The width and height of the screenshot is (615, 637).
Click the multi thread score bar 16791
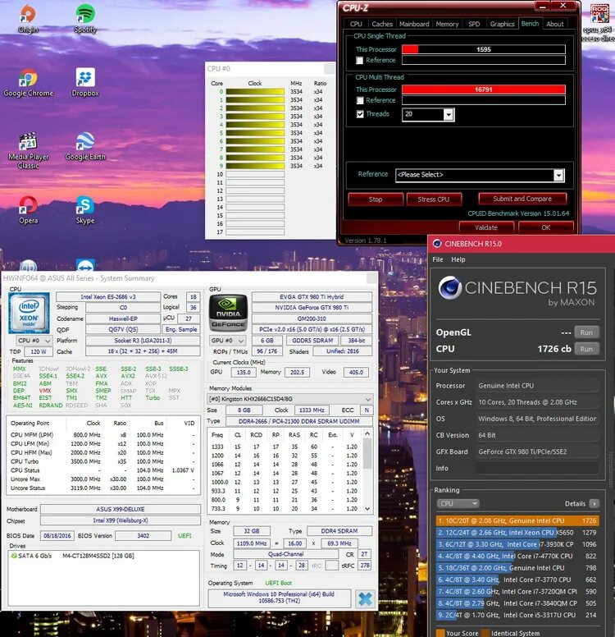pos(484,89)
